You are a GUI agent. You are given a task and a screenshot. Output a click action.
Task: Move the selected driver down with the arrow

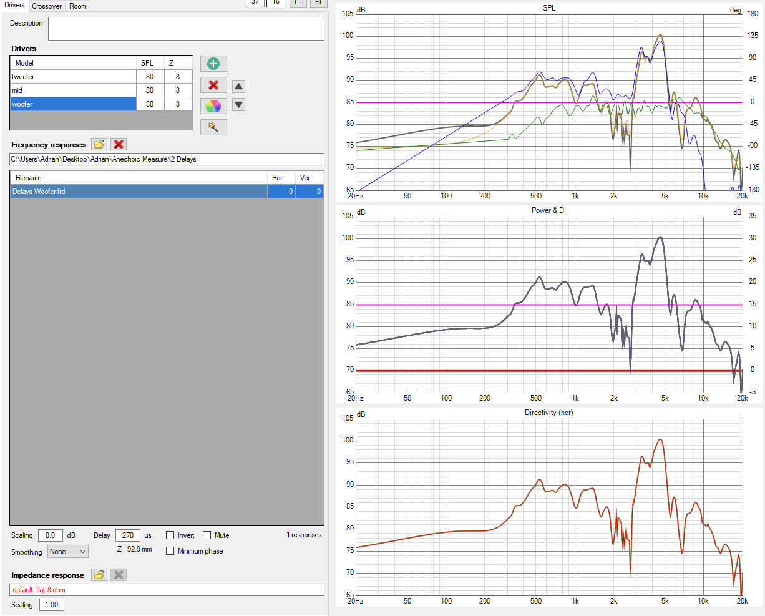[238, 104]
